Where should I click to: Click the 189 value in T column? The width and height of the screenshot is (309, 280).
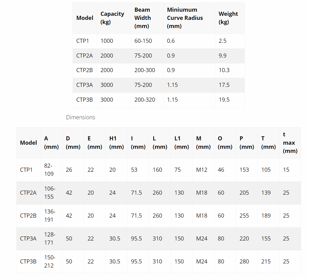(266, 216)
